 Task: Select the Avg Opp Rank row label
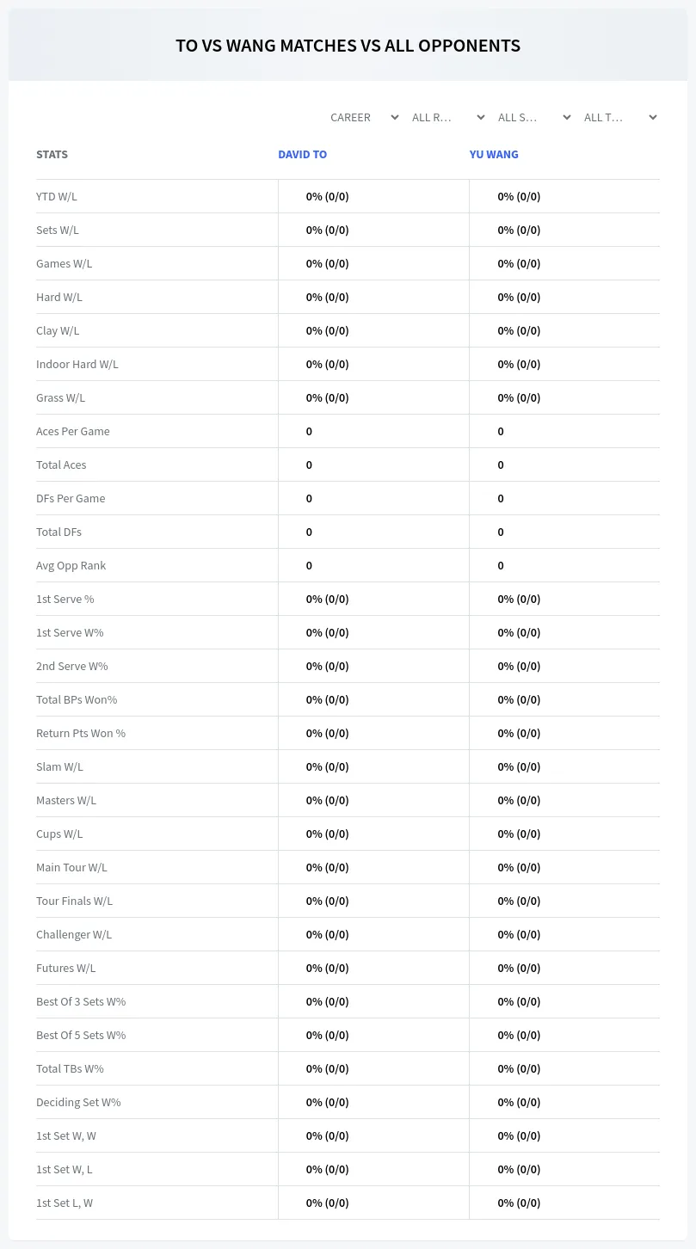pyautogui.click(x=71, y=565)
